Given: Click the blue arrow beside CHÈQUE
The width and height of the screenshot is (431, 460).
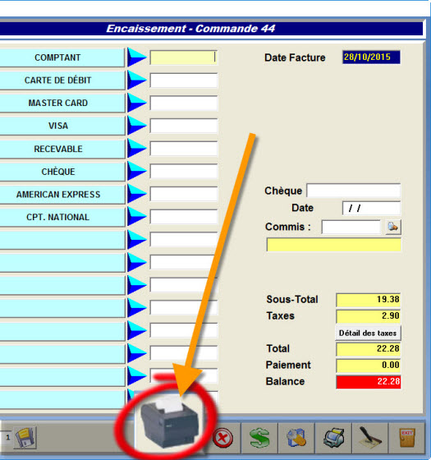Looking at the screenshot, I should point(136,172).
